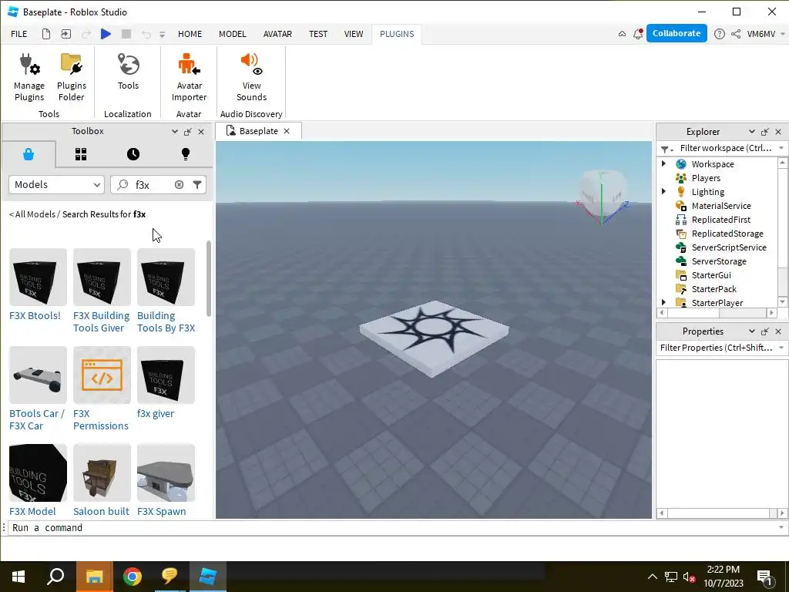Open the FILE menu
The width and height of the screenshot is (789, 592).
[x=19, y=34]
